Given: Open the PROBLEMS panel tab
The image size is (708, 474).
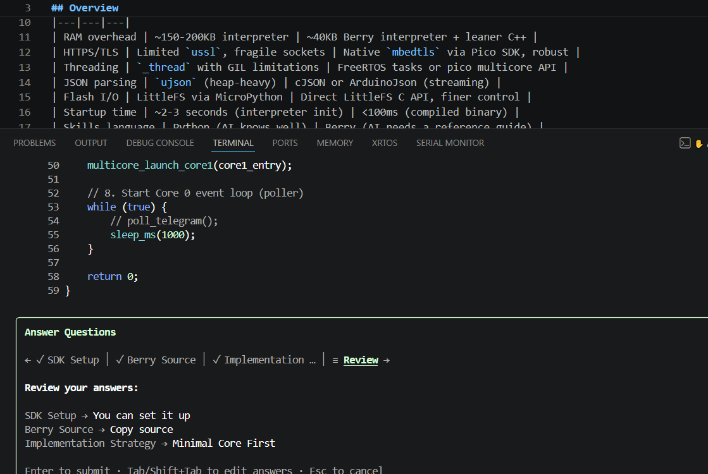Looking at the screenshot, I should (34, 143).
